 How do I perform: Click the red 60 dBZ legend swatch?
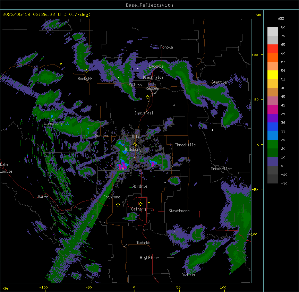(273, 49)
